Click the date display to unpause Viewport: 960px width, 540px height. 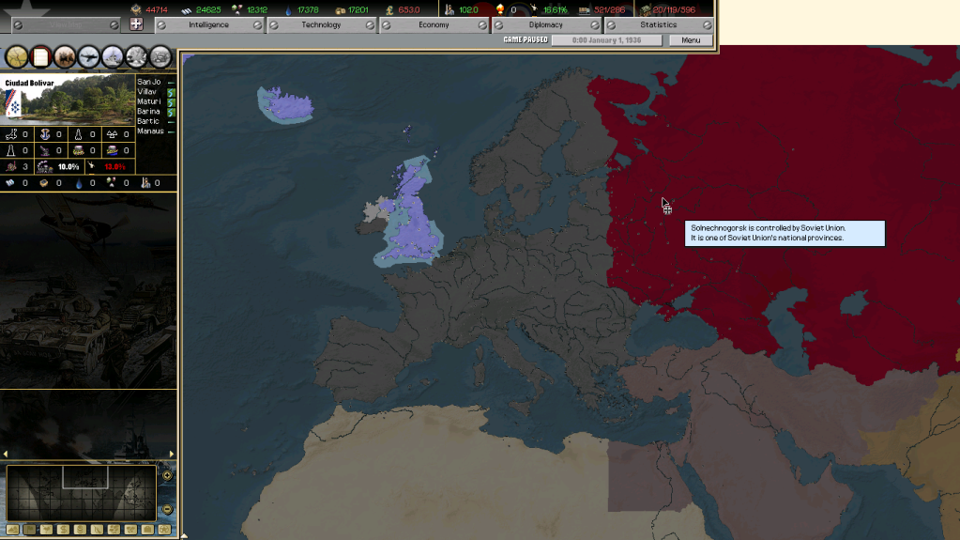click(x=606, y=39)
